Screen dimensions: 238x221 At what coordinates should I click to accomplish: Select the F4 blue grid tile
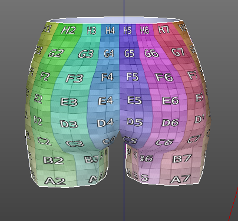pyautogui.click(x=107, y=77)
